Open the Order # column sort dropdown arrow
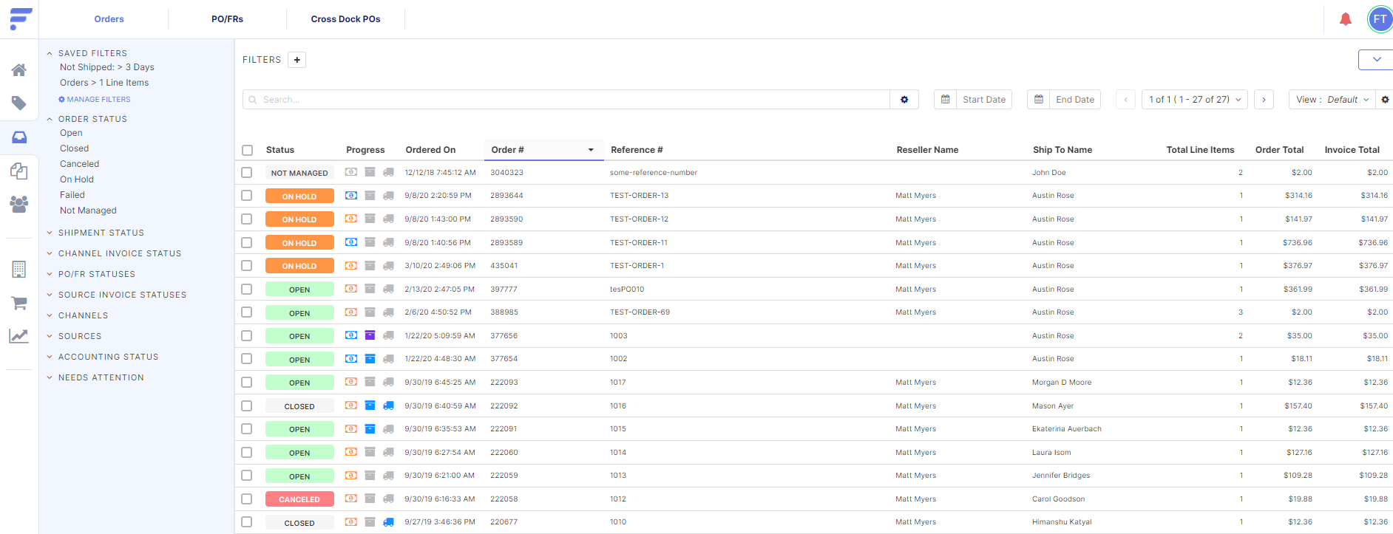Screen dimensions: 1393x534 coord(591,150)
